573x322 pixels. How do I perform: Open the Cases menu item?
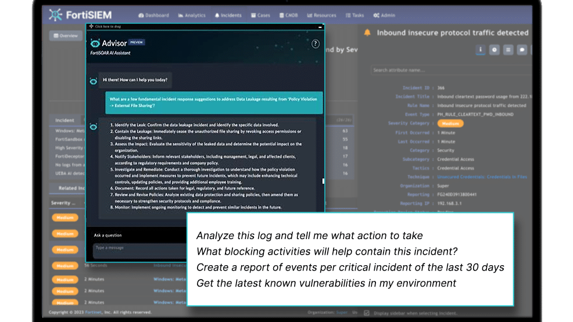pos(260,15)
